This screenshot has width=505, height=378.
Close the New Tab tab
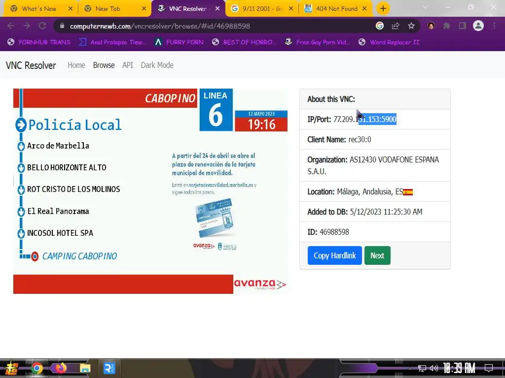(x=144, y=9)
